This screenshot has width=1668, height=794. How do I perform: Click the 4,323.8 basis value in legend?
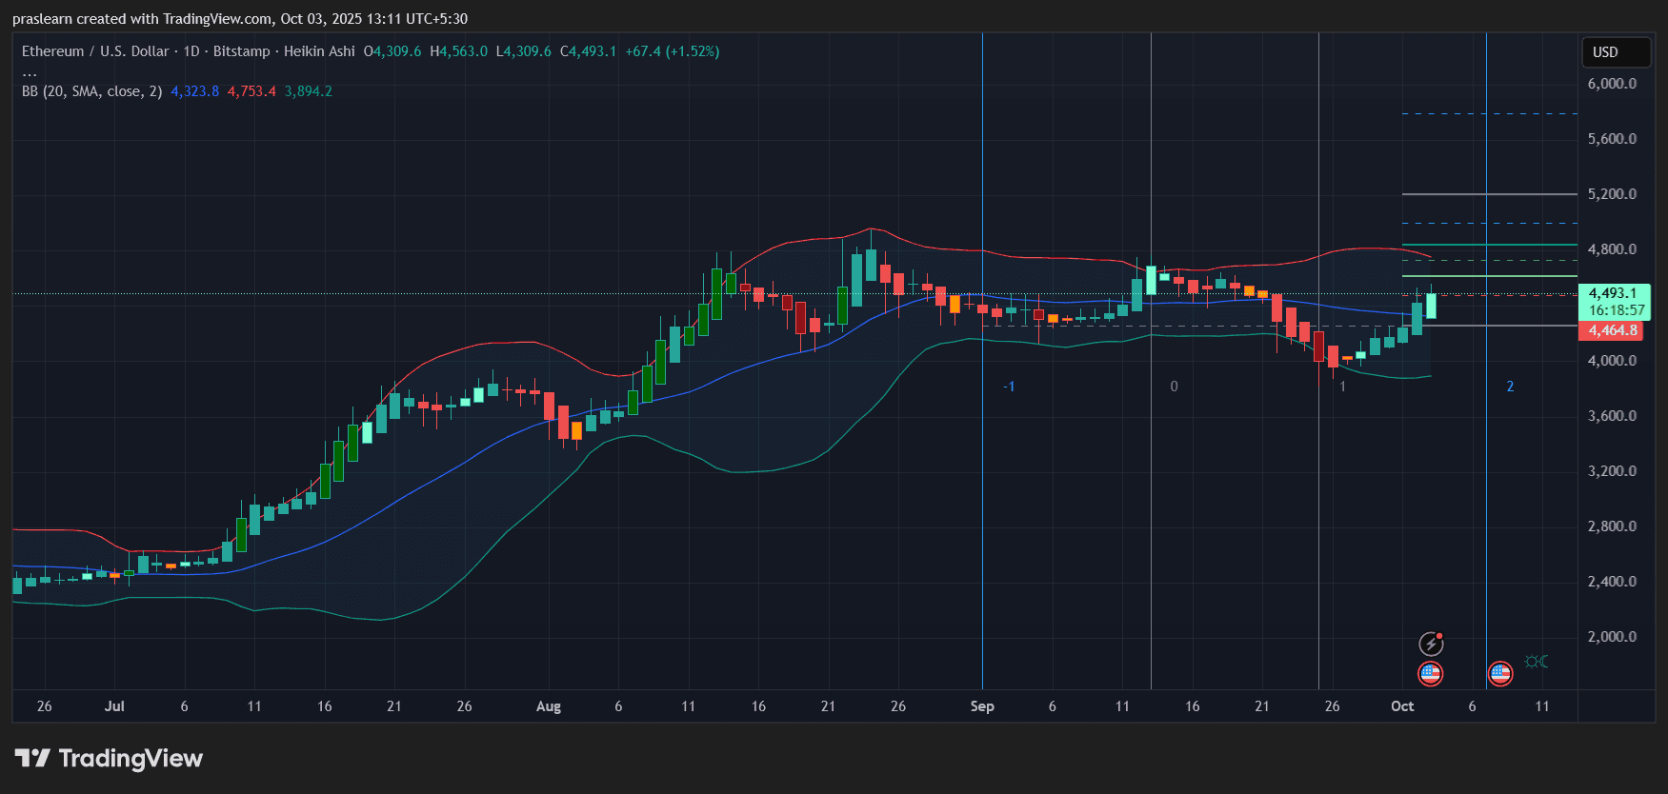[x=194, y=91]
